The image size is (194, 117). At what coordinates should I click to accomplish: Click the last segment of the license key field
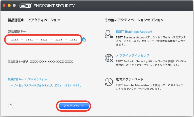point(74,39)
